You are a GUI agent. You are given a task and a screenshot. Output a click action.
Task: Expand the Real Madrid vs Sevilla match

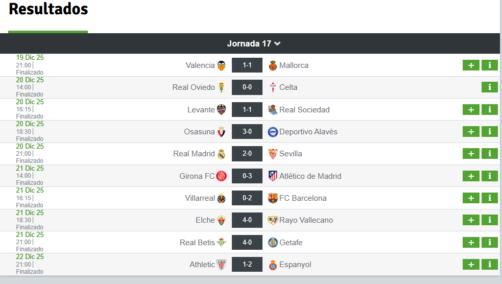coord(471,154)
